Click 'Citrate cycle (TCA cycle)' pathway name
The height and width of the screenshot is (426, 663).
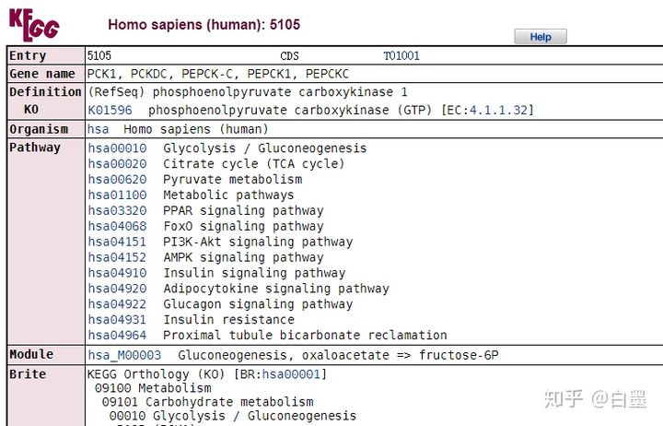pyautogui.click(x=254, y=164)
